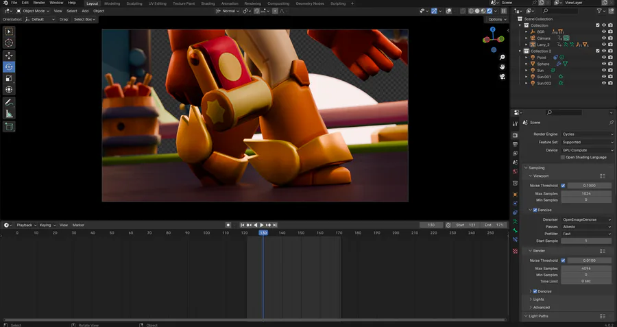The width and height of the screenshot is (617, 327).
Task: Expand the Lights panel
Action: [538, 300]
